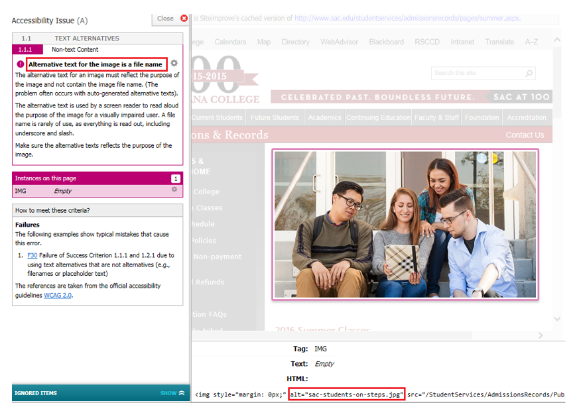The width and height of the screenshot is (577, 415).
Task: Click the Instances on this page header
Action: click(x=97, y=178)
